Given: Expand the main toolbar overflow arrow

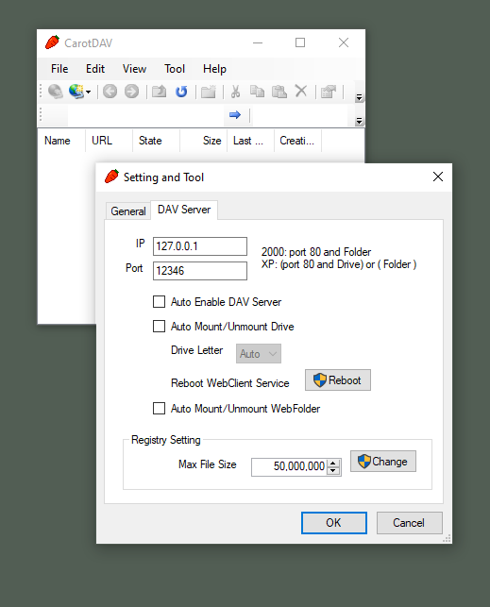Looking at the screenshot, I should pyautogui.click(x=359, y=97).
